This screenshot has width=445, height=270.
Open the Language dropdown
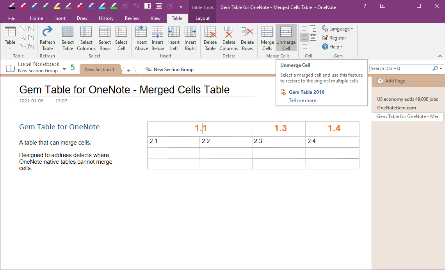pos(338,29)
